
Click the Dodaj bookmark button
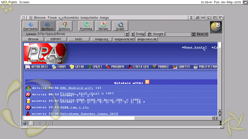(x=140, y=34)
